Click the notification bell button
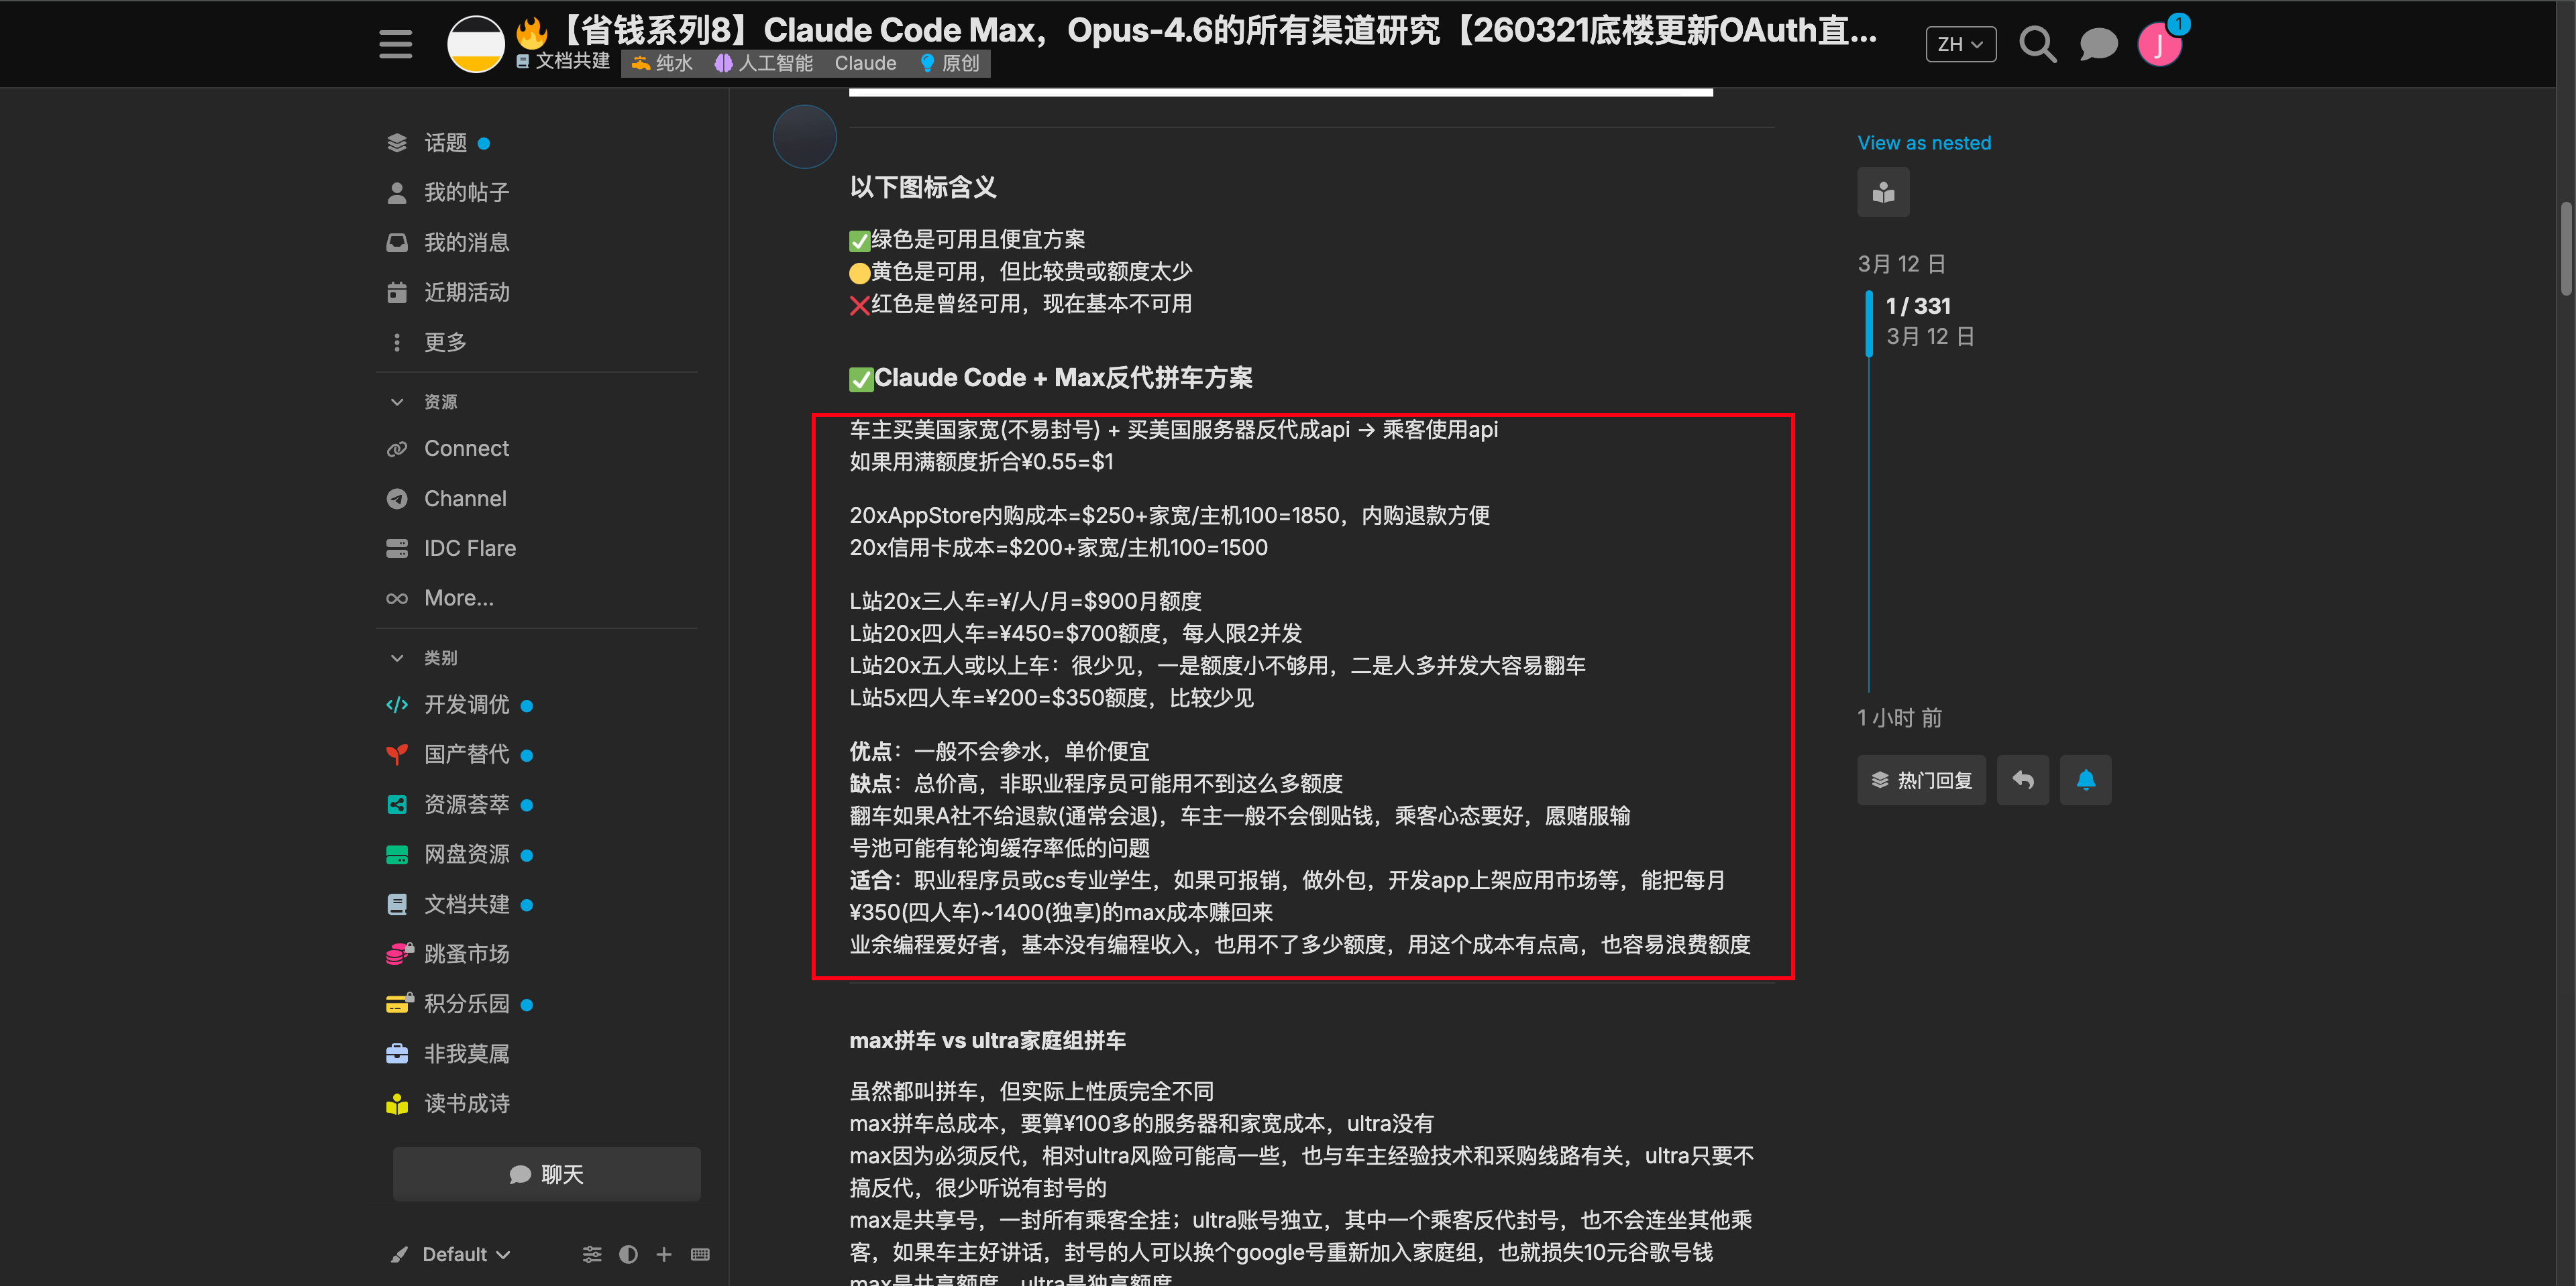Screen dimensions: 2576x1286 pyautogui.click(x=2085, y=780)
